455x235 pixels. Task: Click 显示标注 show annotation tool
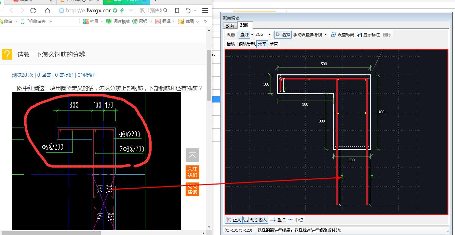tap(368, 34)
